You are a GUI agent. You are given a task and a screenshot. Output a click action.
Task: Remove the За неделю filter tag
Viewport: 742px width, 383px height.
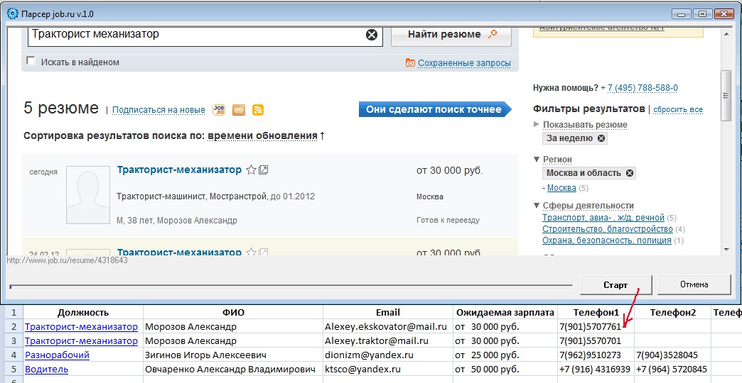click(x=601, y=138)
